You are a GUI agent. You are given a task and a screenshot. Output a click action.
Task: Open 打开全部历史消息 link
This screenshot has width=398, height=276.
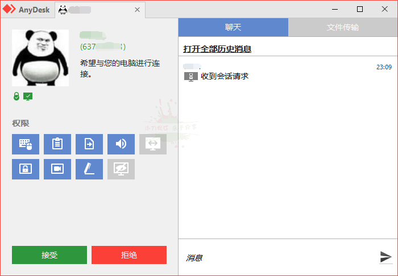217,49
